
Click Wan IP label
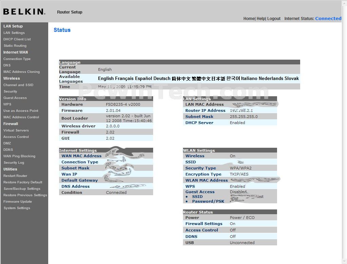69,174
